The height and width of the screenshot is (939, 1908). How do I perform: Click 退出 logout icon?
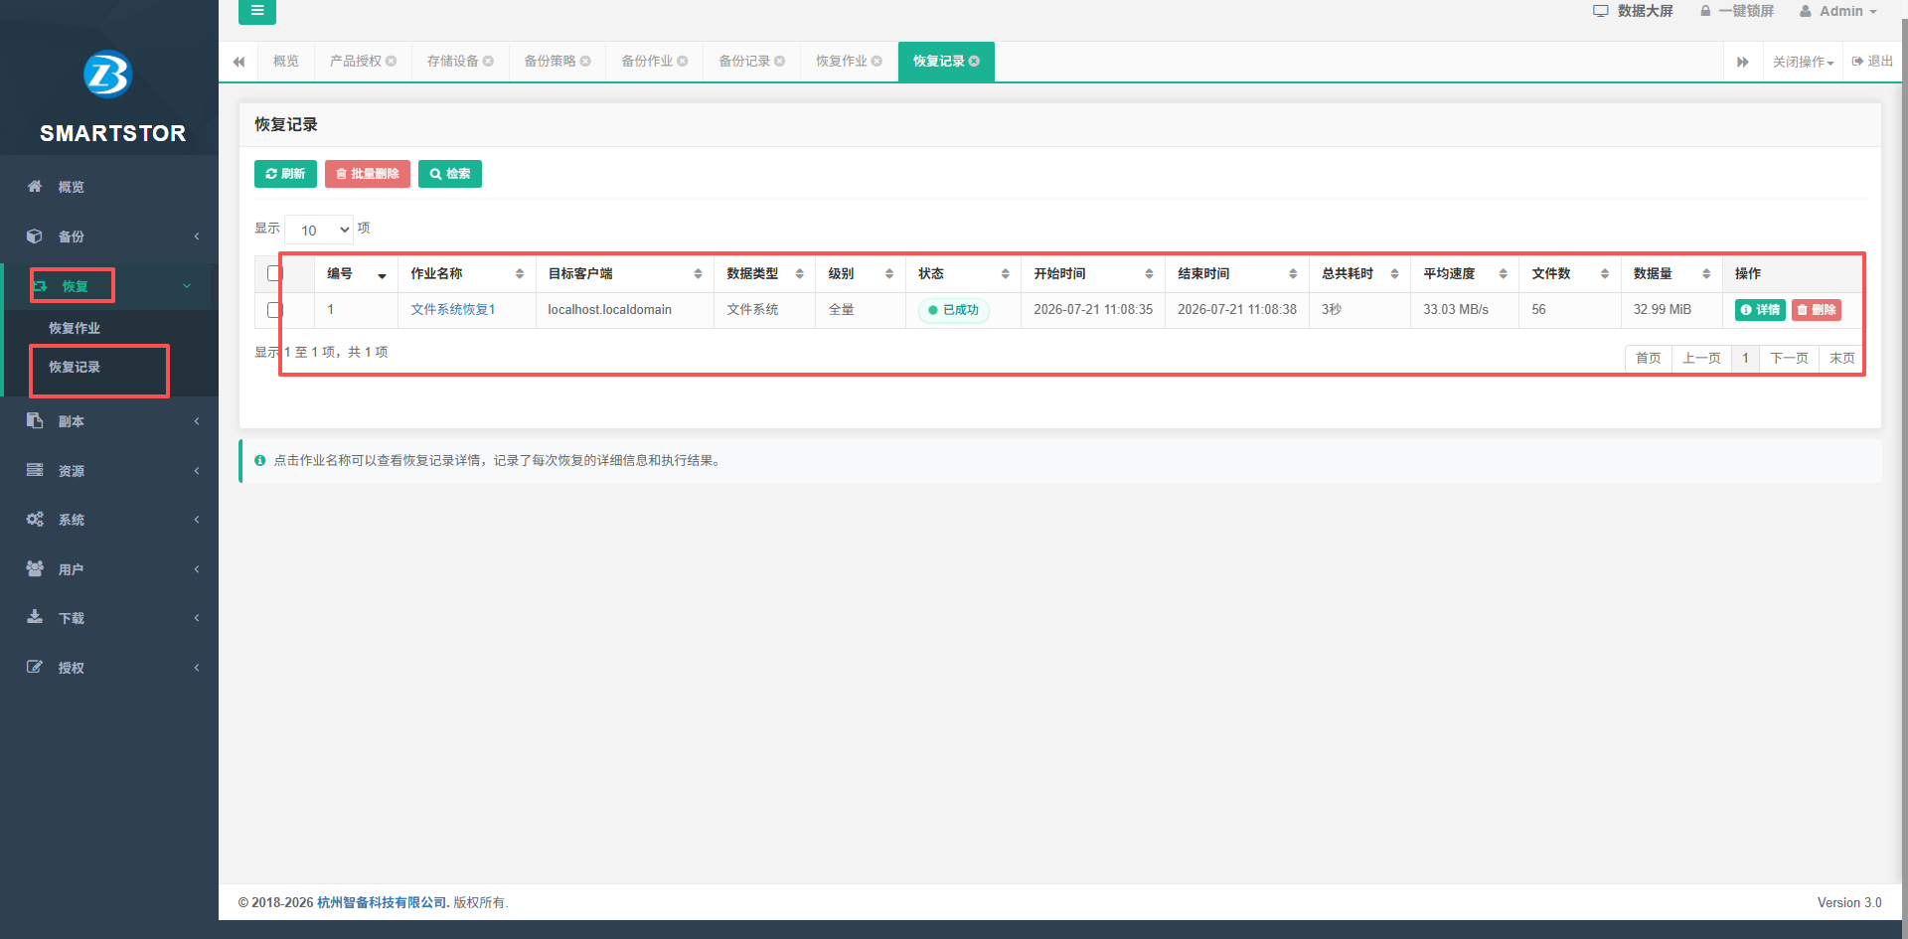1857,62
